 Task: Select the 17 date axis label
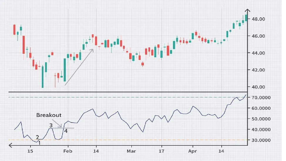pos(161,151)
